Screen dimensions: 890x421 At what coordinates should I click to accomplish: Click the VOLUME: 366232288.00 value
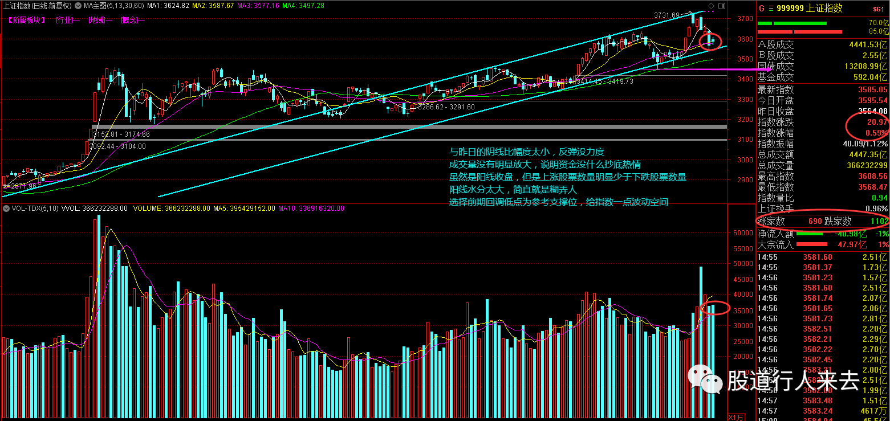[x=172, y=209]
